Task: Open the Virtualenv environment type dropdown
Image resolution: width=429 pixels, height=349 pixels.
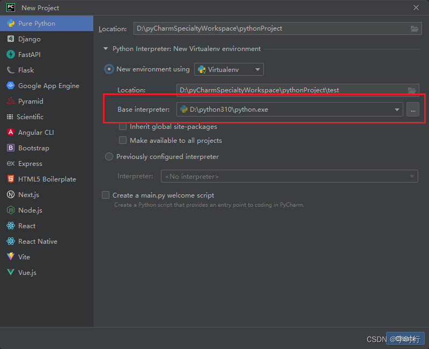Action: [x=229, y=69]
